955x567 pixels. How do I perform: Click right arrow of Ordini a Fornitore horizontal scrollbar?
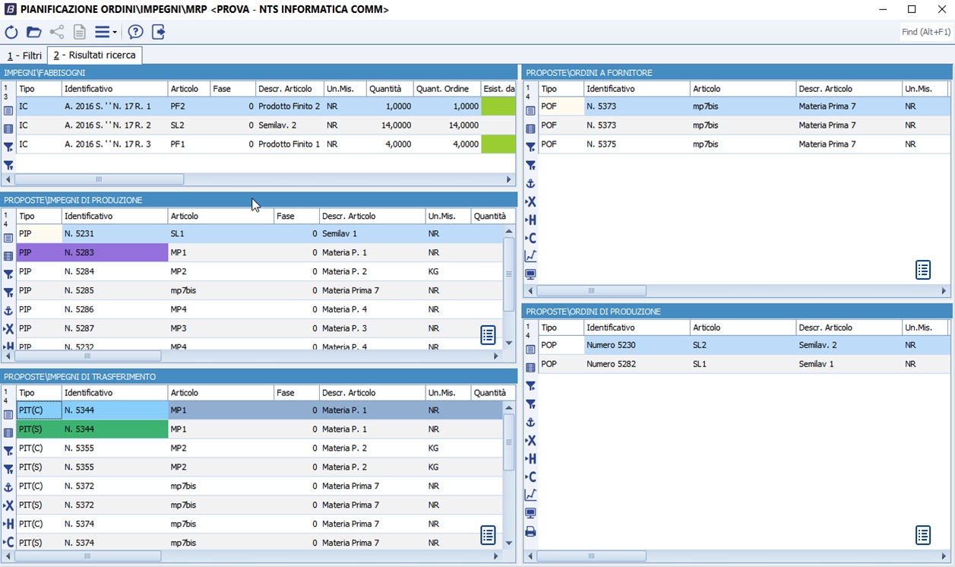tap(944, 291)
